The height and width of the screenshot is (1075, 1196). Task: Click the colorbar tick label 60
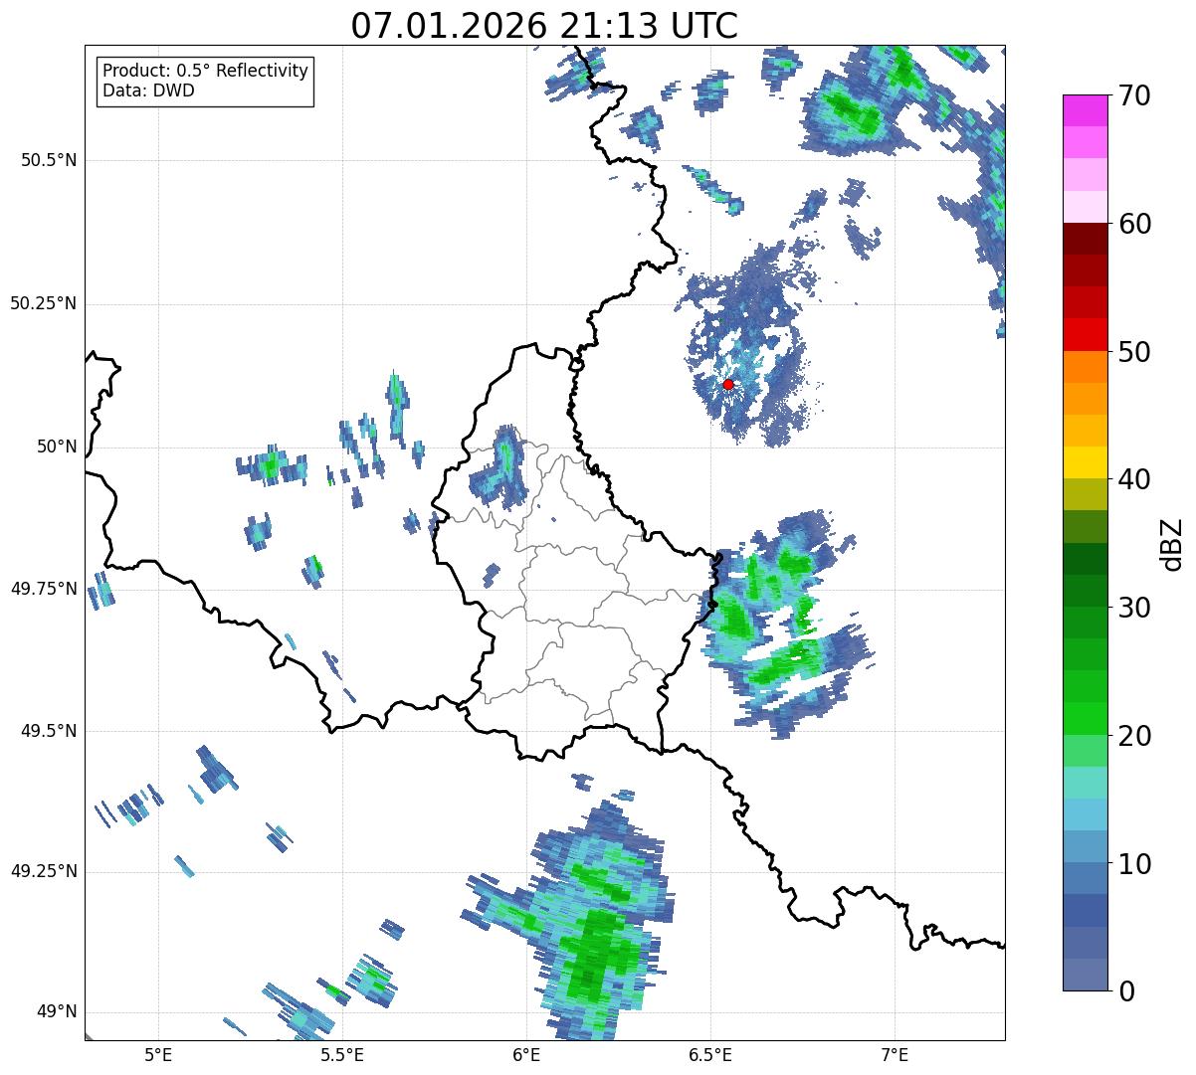click(x=1134, y=224)
